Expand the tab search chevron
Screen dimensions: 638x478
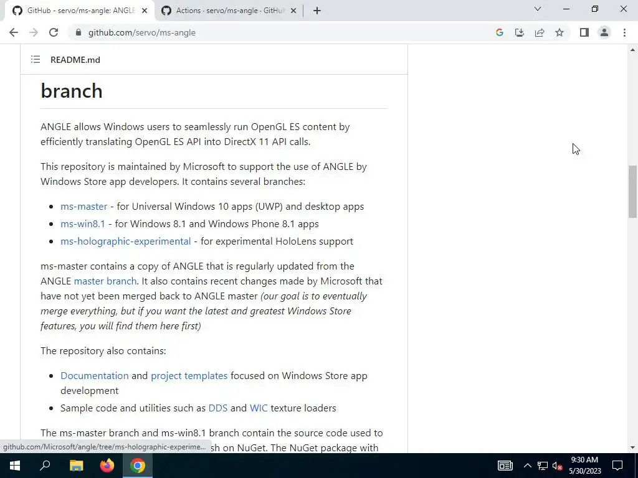538,9
